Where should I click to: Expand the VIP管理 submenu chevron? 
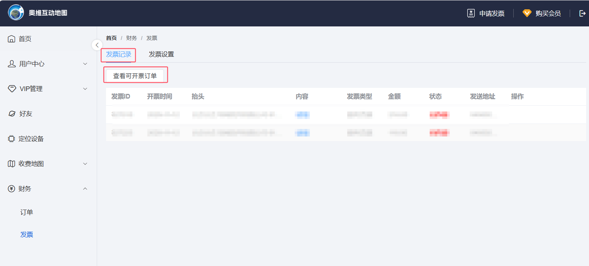click(x=85, y=89)
